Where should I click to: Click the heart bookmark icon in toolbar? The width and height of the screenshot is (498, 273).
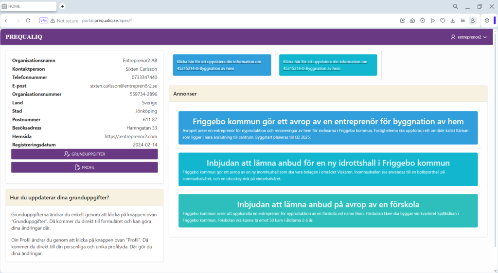coord(443,21)
